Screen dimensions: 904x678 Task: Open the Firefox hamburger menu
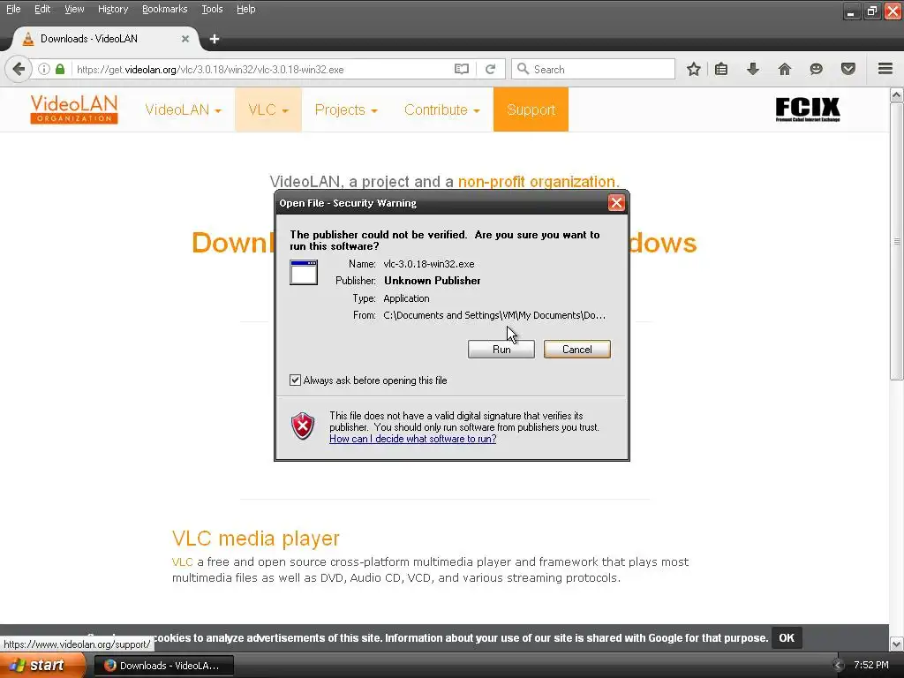pos(885,69)
